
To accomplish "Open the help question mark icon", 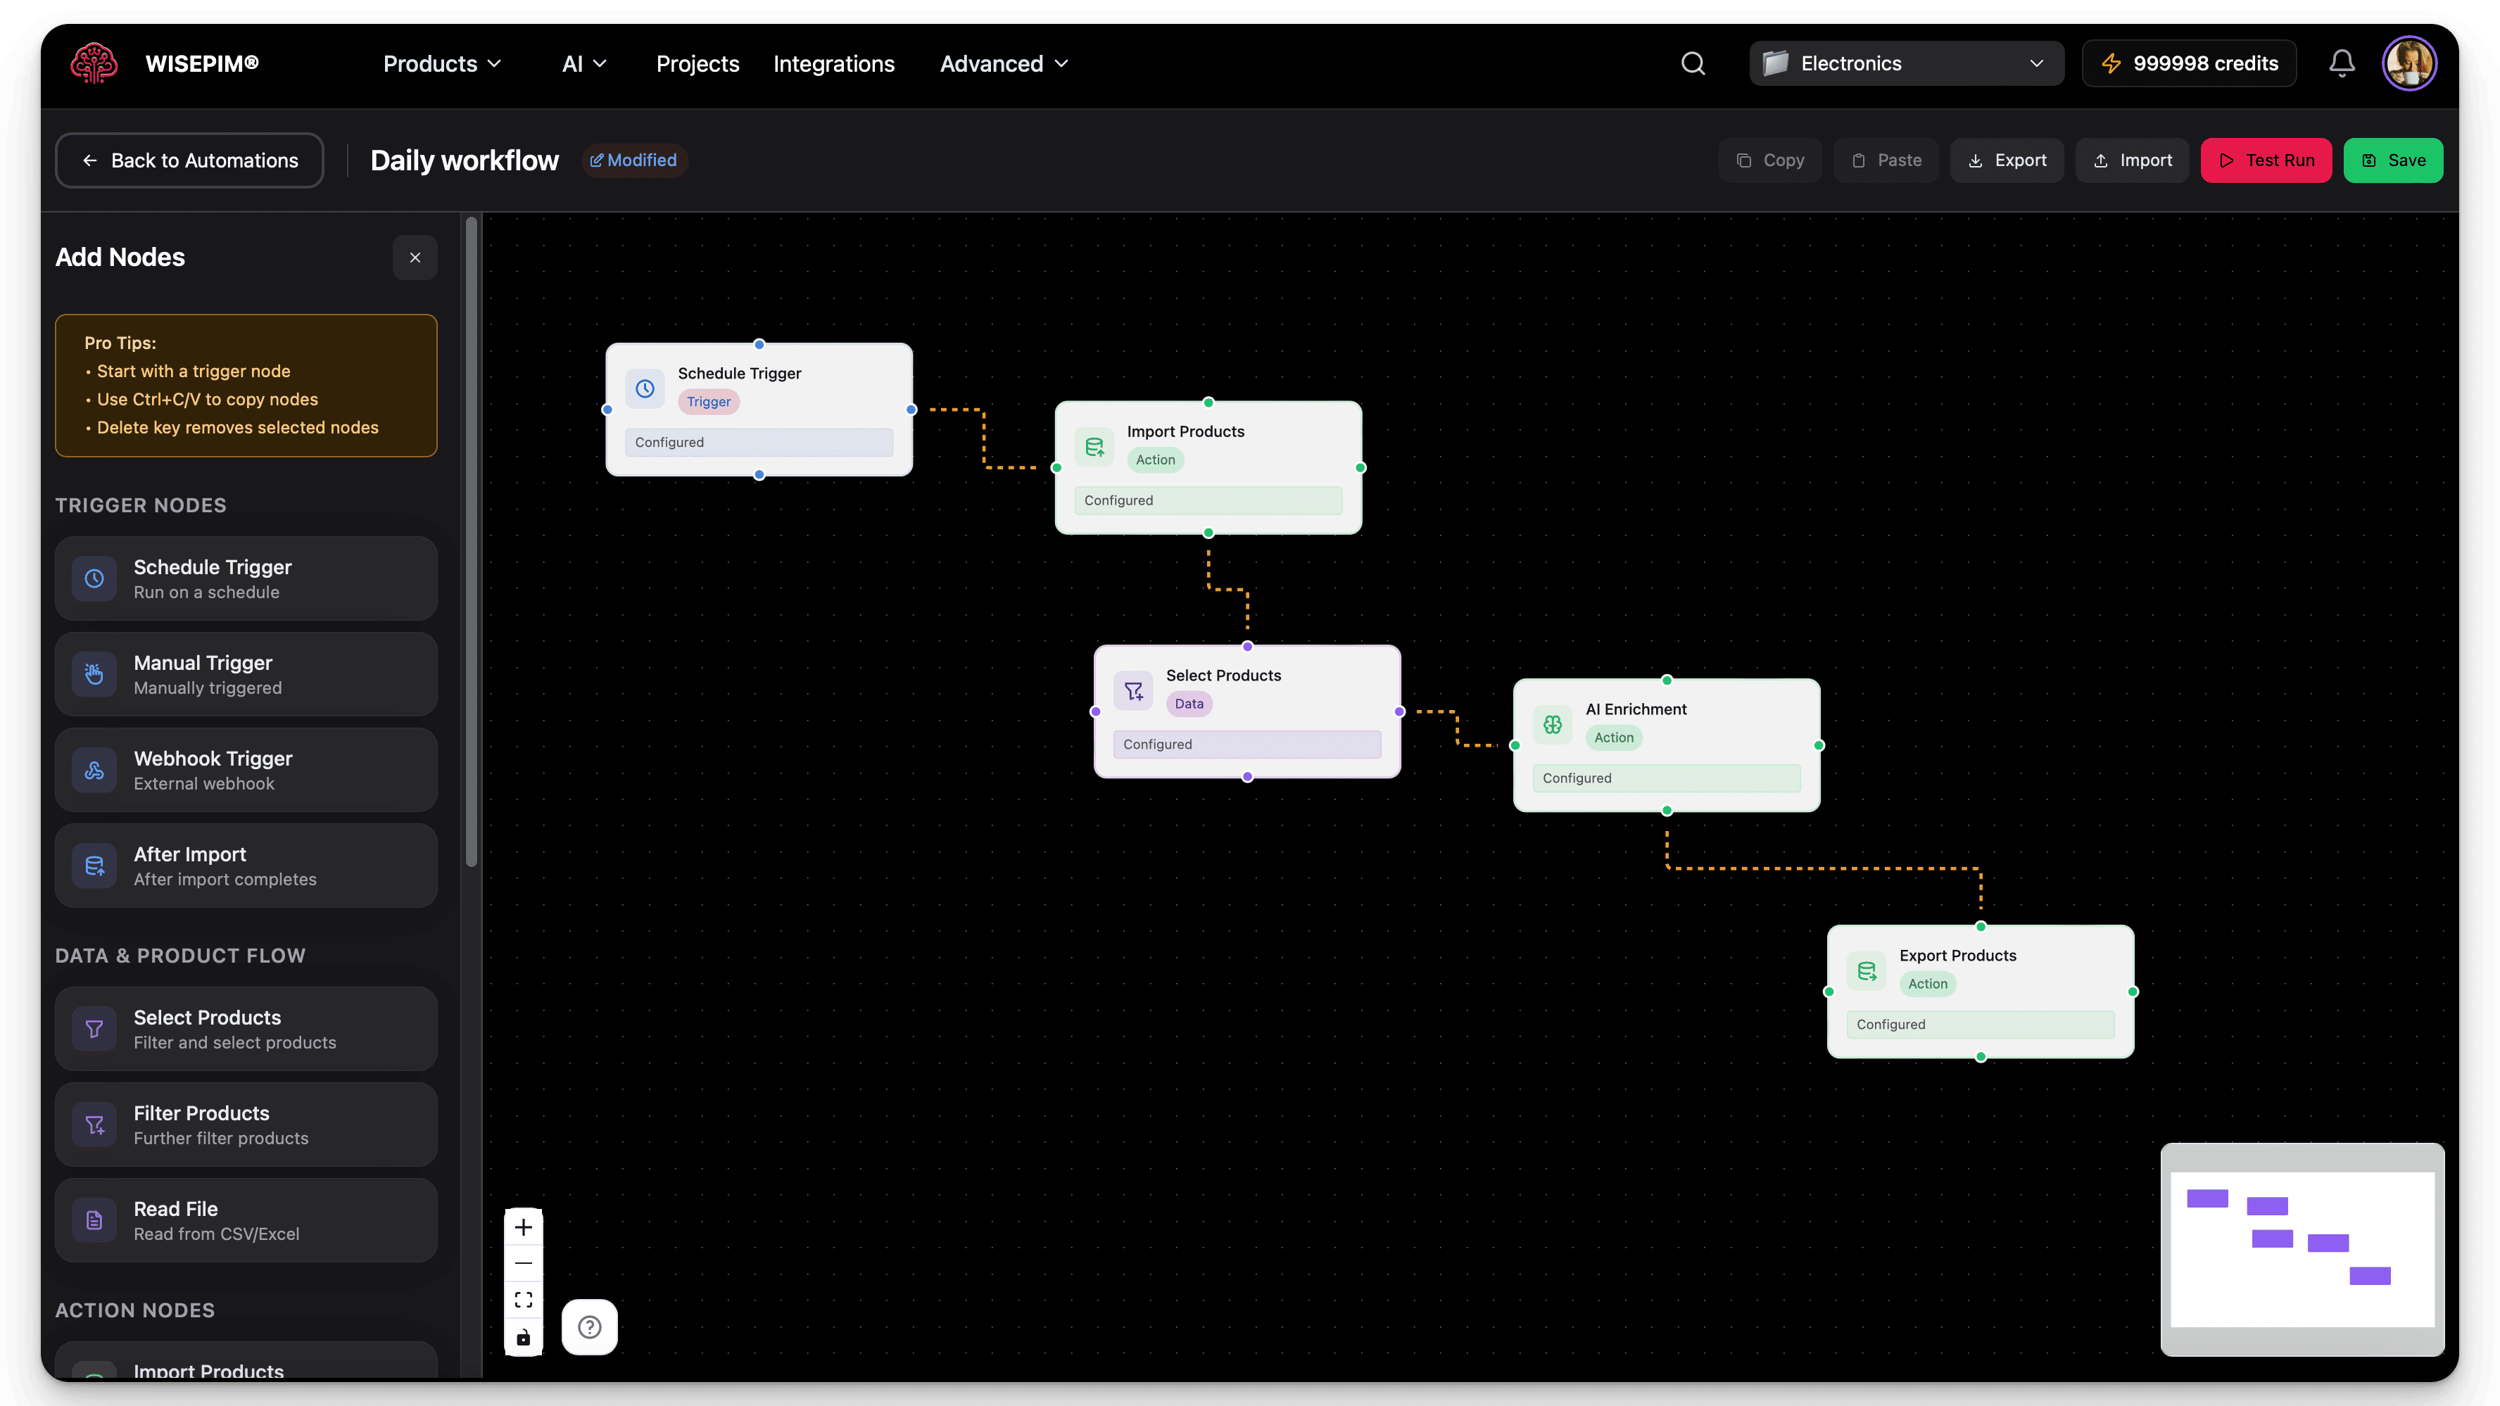I will (x=590, y=1326).
